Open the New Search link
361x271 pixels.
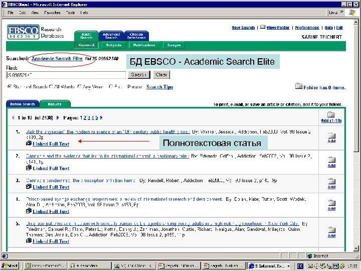pos(243,28)
